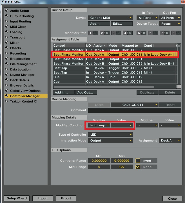The height and width of the screenshot is (203, 185).
Task: Click the Effects section bullet icon
Action: [7, 48]
